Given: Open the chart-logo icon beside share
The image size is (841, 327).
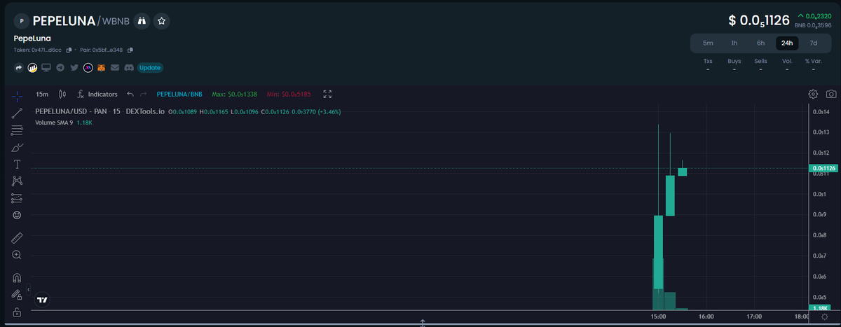Looking at the screenshot, I should (x=32, y=68).
